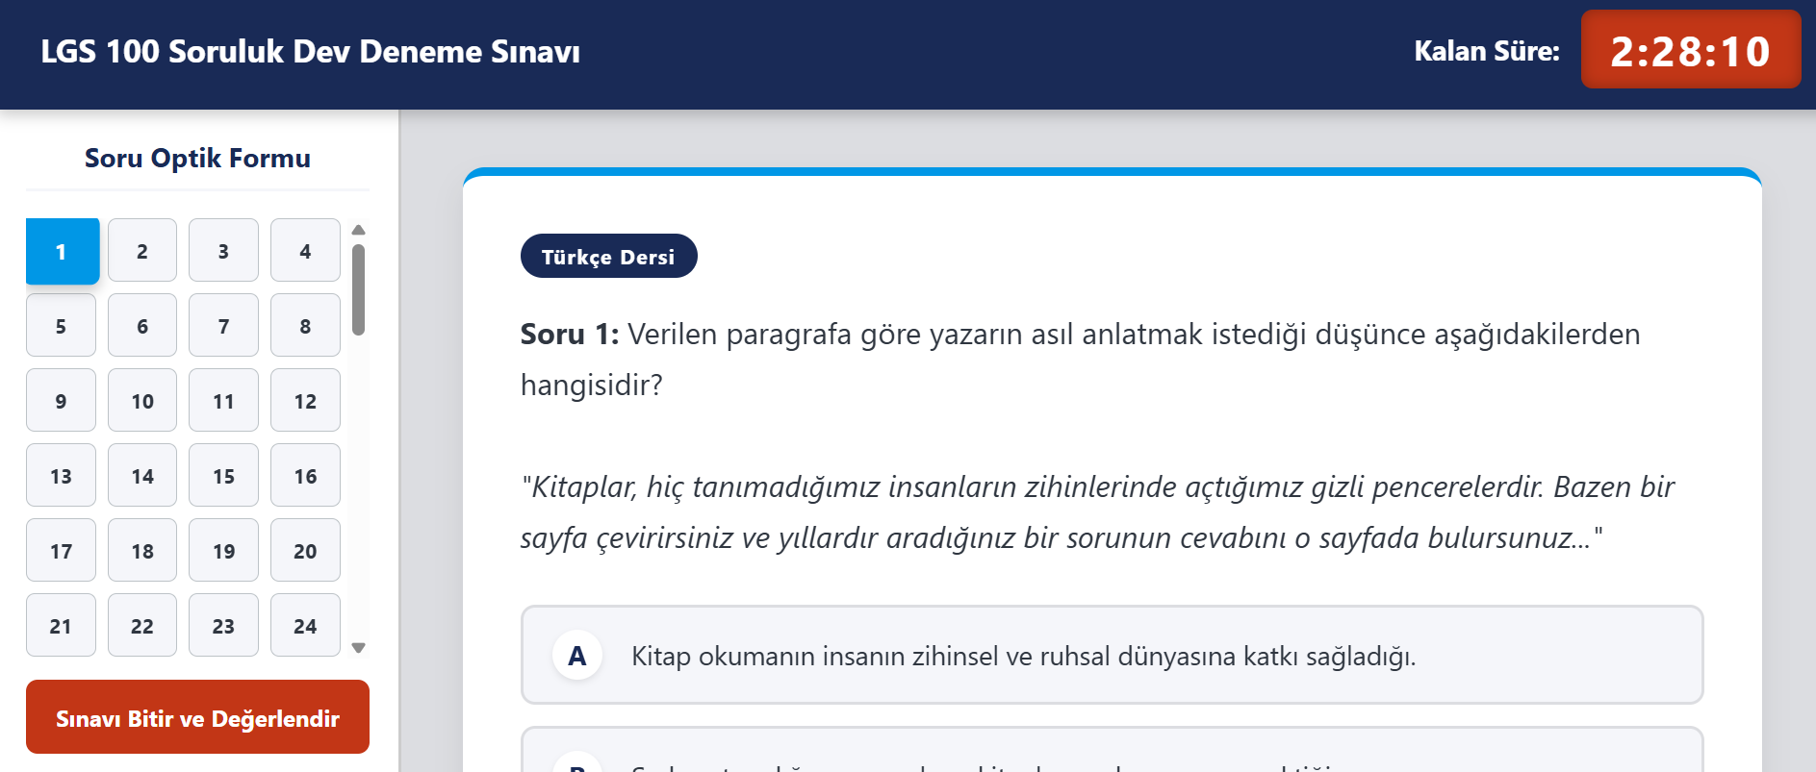Click the remaining time countdown display
The height and width of the screenshot is (772, 1816).
[1691, 50]
